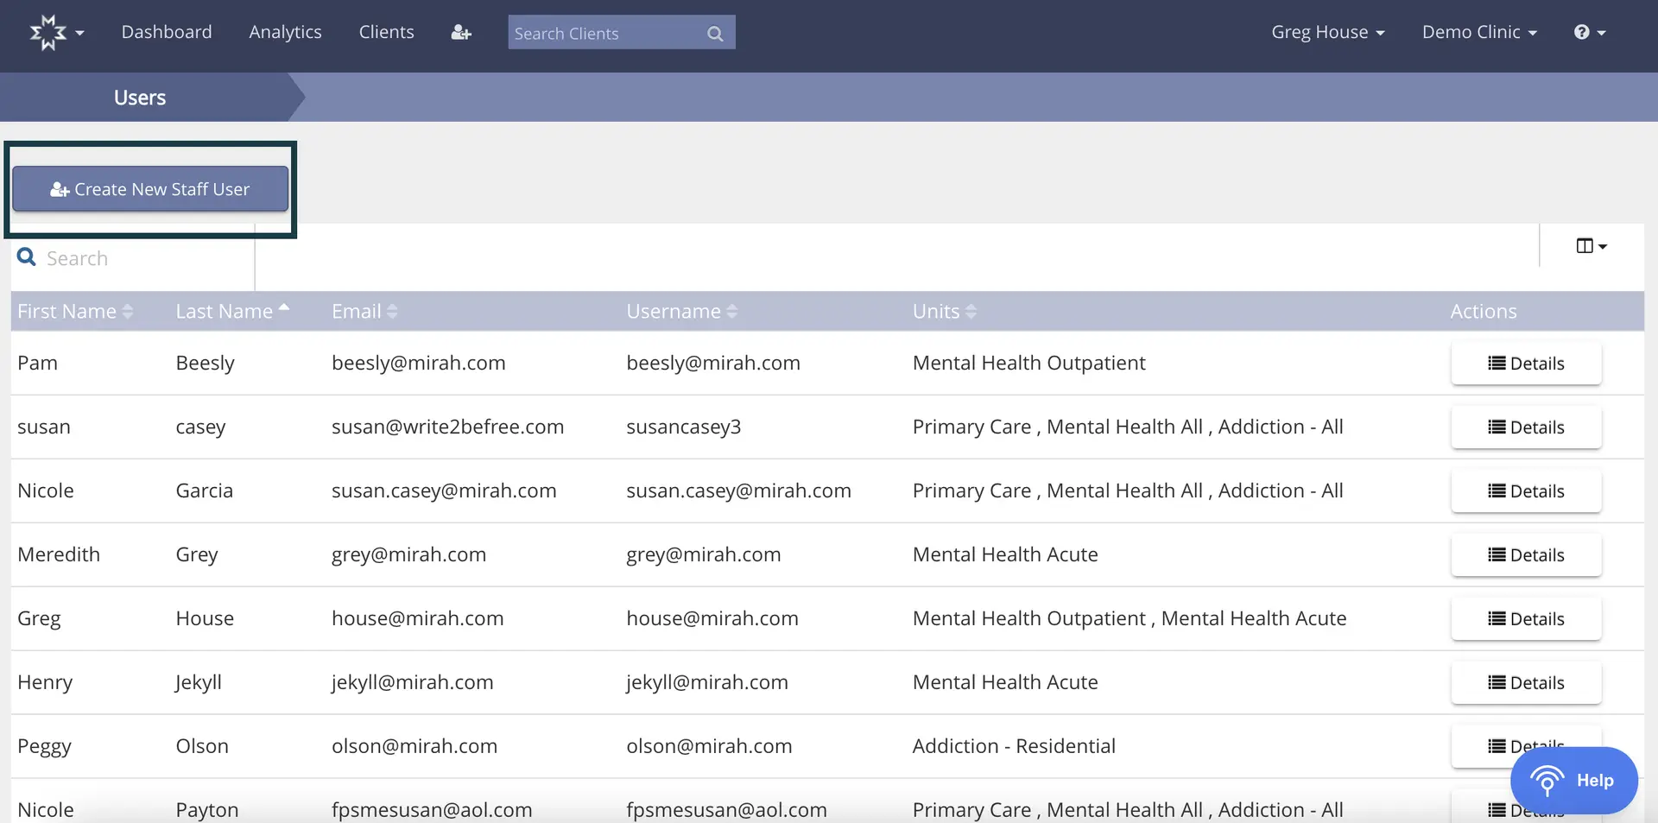Switch to the Analytics section

click(x=285, y=32)
